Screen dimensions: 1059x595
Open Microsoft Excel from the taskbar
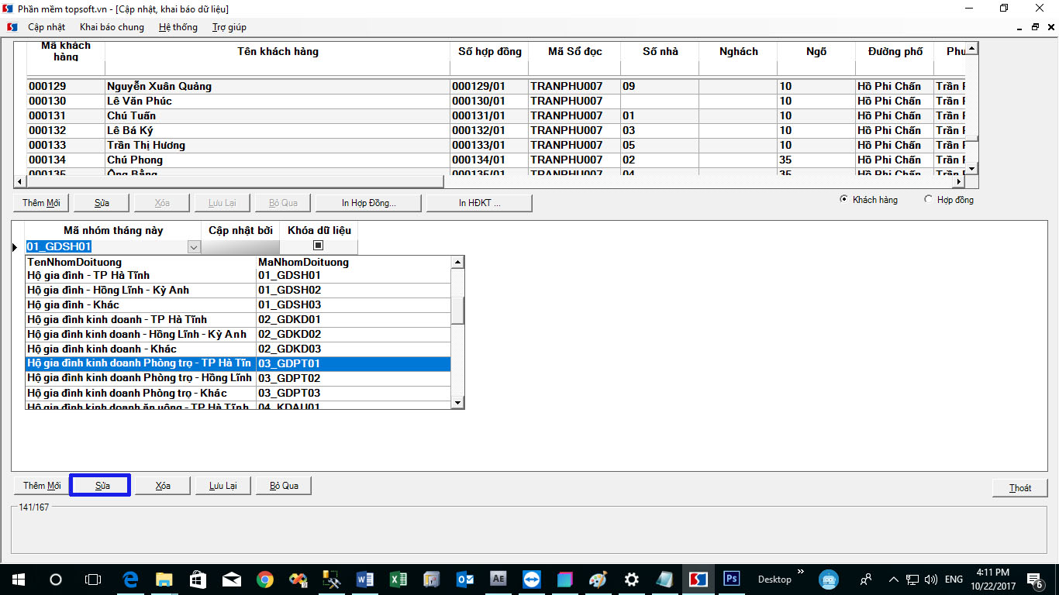pos(398,579)
